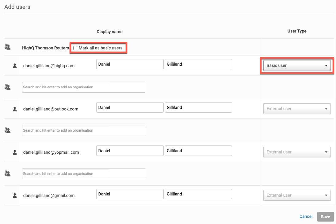Viewport: 336px width, 224px height.
Task: Click the first name field for highq.com user
Action: tap(130, 64)
